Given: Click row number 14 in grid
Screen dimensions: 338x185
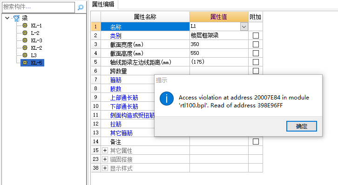Looking at the screenshot, I should point(96,142).
